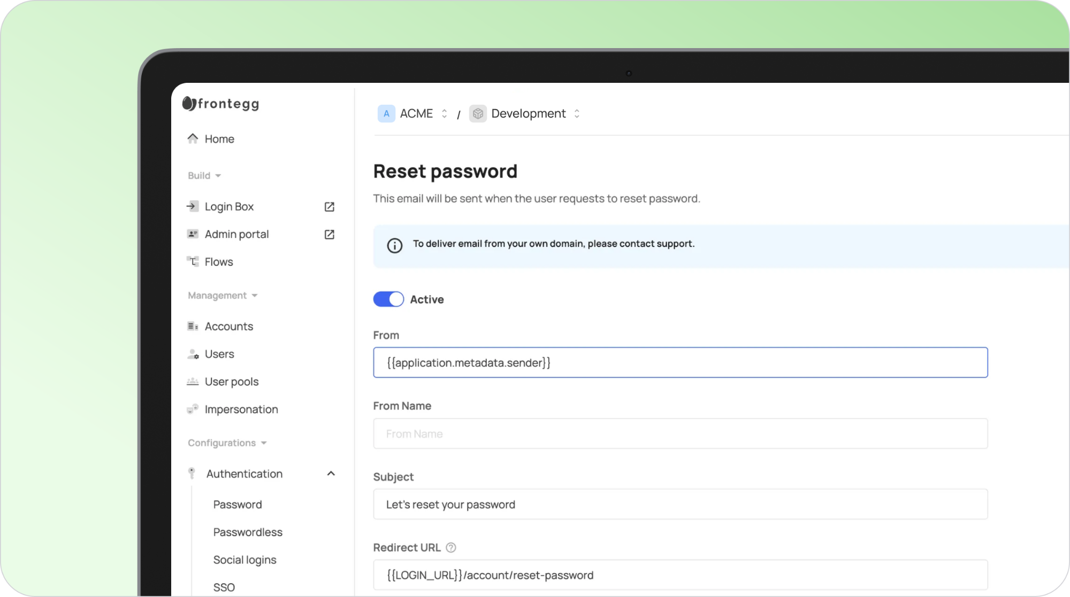Click the Authentication key icon
The width and height of the screenshot is (1070, 597).
coord(192,474)
